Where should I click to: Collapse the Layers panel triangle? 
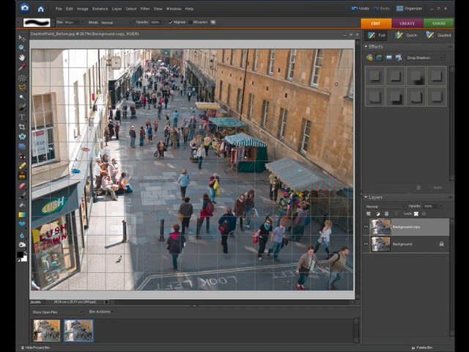click(366, 197)
